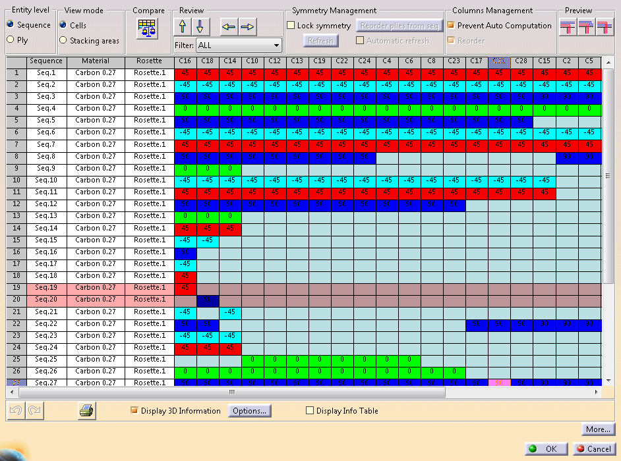Click the Compare balance scale icon
621x461 pixels.
pos(148,27)
